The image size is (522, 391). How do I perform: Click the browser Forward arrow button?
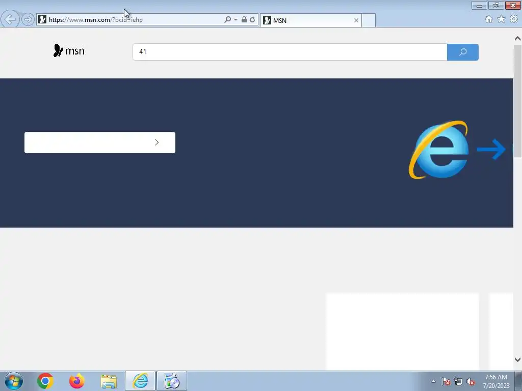[28, 20]
